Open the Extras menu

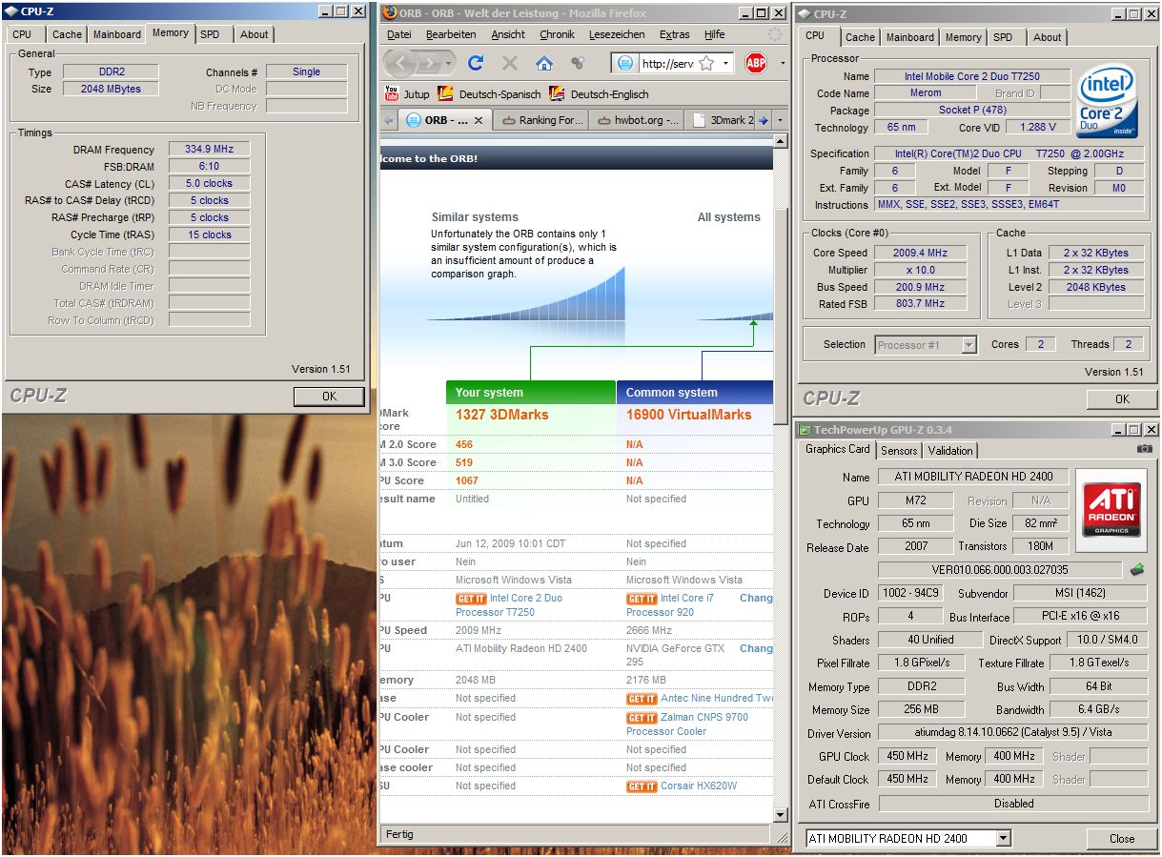tap(674, 34)
